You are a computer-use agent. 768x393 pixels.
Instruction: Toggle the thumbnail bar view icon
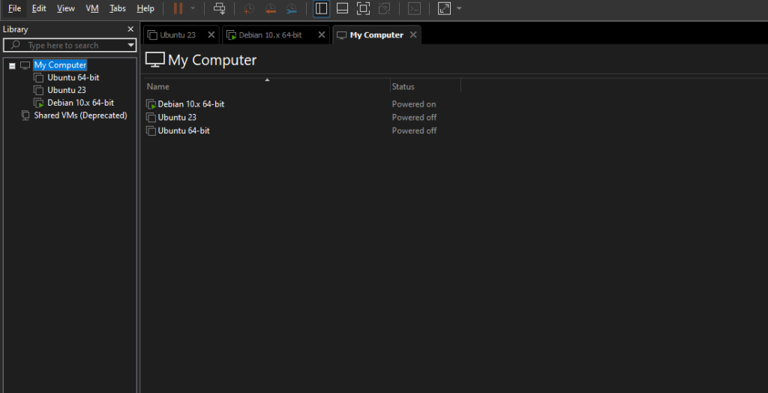[342, 8]
